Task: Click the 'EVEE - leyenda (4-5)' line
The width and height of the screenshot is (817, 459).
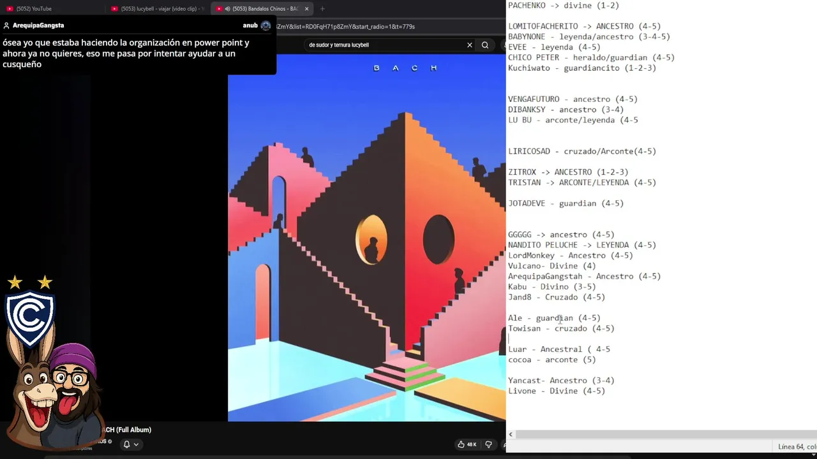Action: pos(554,47)
